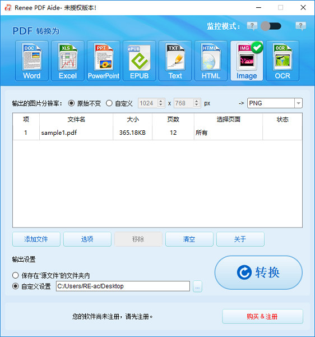Screen dimensions: 315x337
Task: Click the 页数 column header
Action: (173, 119)
